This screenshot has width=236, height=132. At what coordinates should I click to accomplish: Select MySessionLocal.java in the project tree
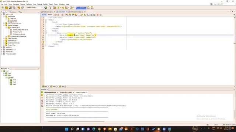[19, 34]
